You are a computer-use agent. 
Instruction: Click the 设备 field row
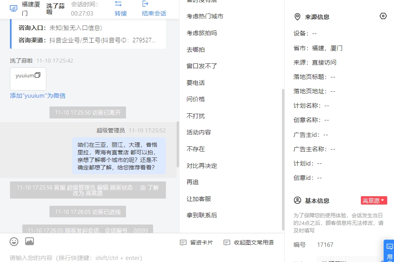[305, 33]
